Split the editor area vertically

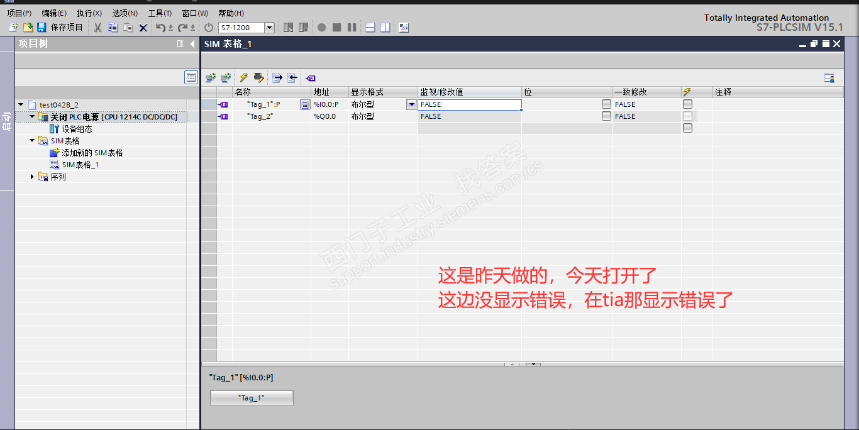[385, 28]
